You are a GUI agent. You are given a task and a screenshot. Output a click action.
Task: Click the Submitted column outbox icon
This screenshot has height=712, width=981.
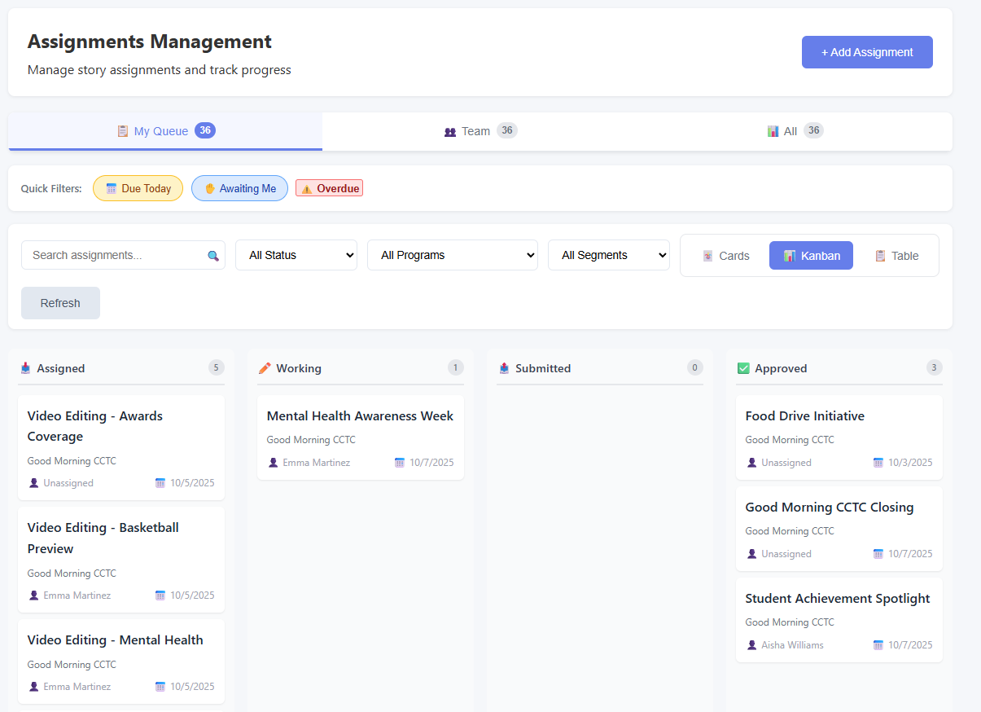tap(504, 368)
